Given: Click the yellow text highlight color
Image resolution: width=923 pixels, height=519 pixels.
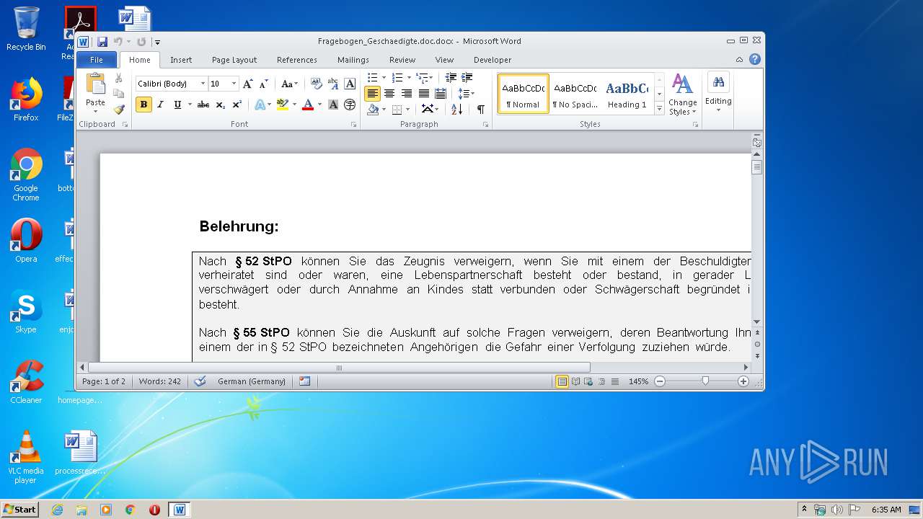Looking at the screenshot, I should (x=283, y=105).
